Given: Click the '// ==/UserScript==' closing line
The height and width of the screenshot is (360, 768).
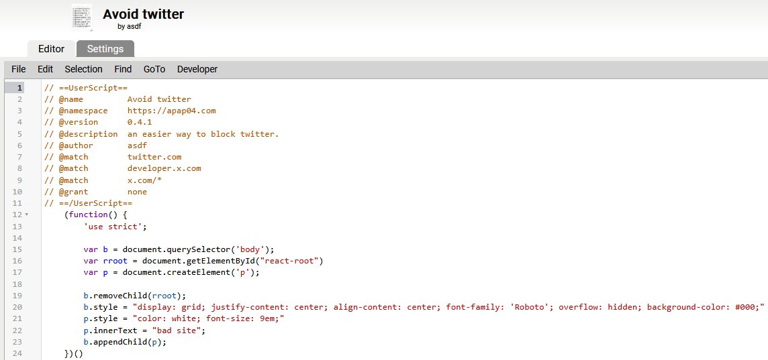Looking at the screenshot, I should click(x=88, y=203).
